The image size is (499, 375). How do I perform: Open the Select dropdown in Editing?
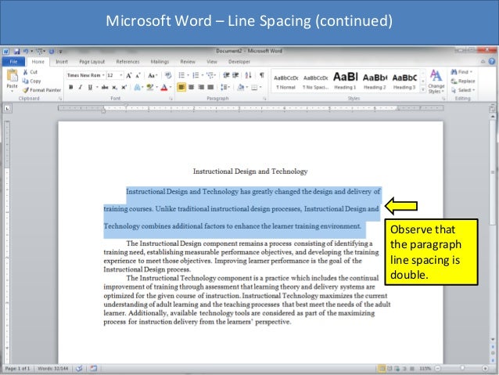pyautogui.click(x=463, y=90)
